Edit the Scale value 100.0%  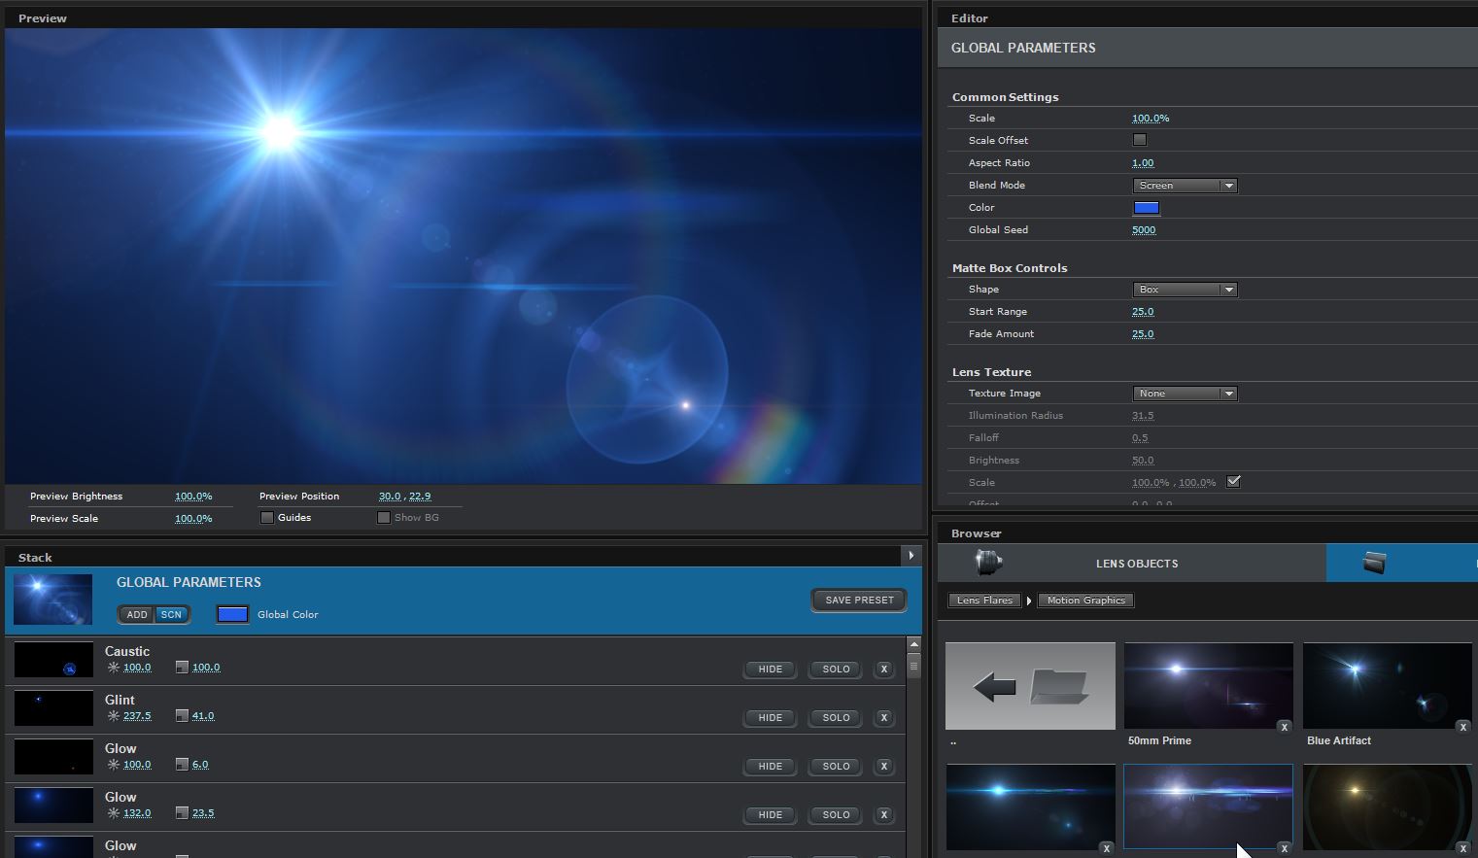pos(1151,119)
